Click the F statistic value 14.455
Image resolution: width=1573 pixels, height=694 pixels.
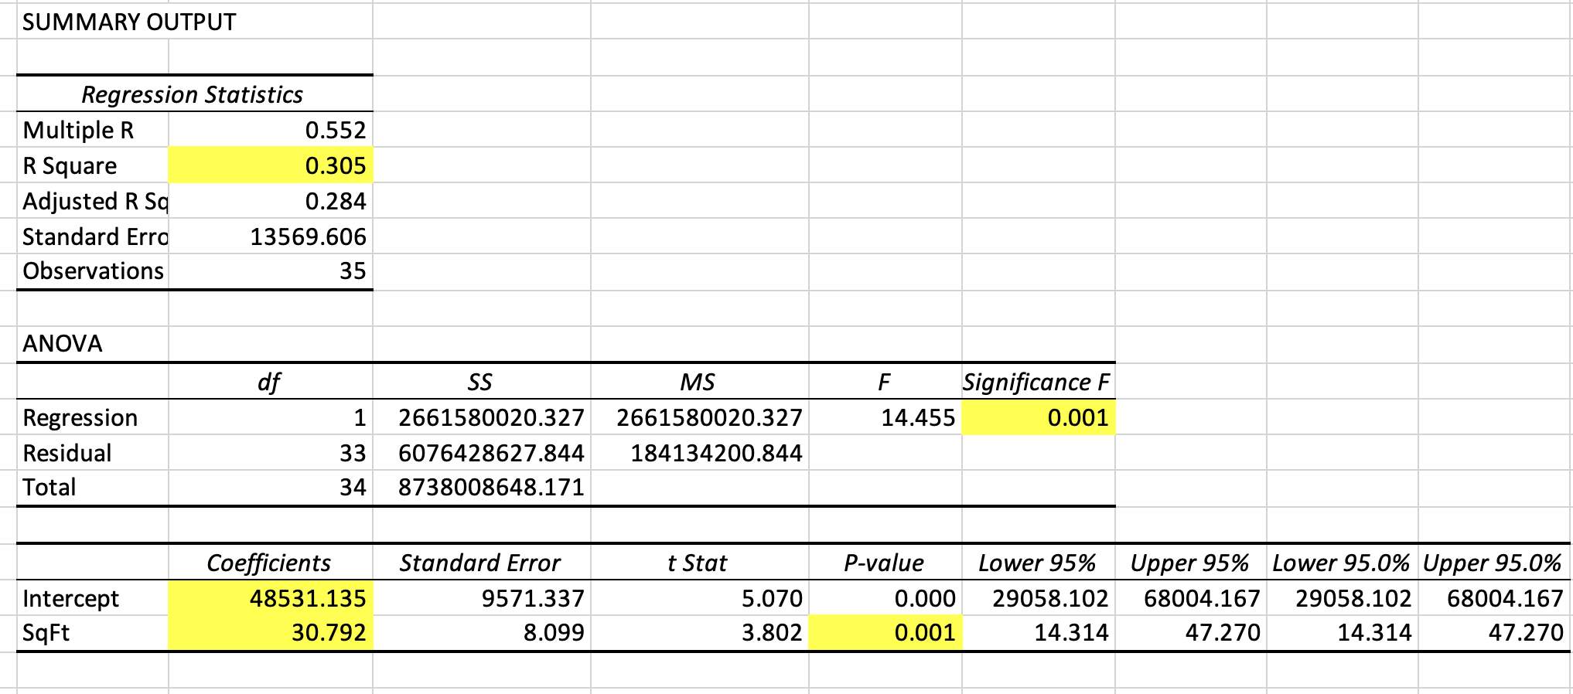(885, 417)
